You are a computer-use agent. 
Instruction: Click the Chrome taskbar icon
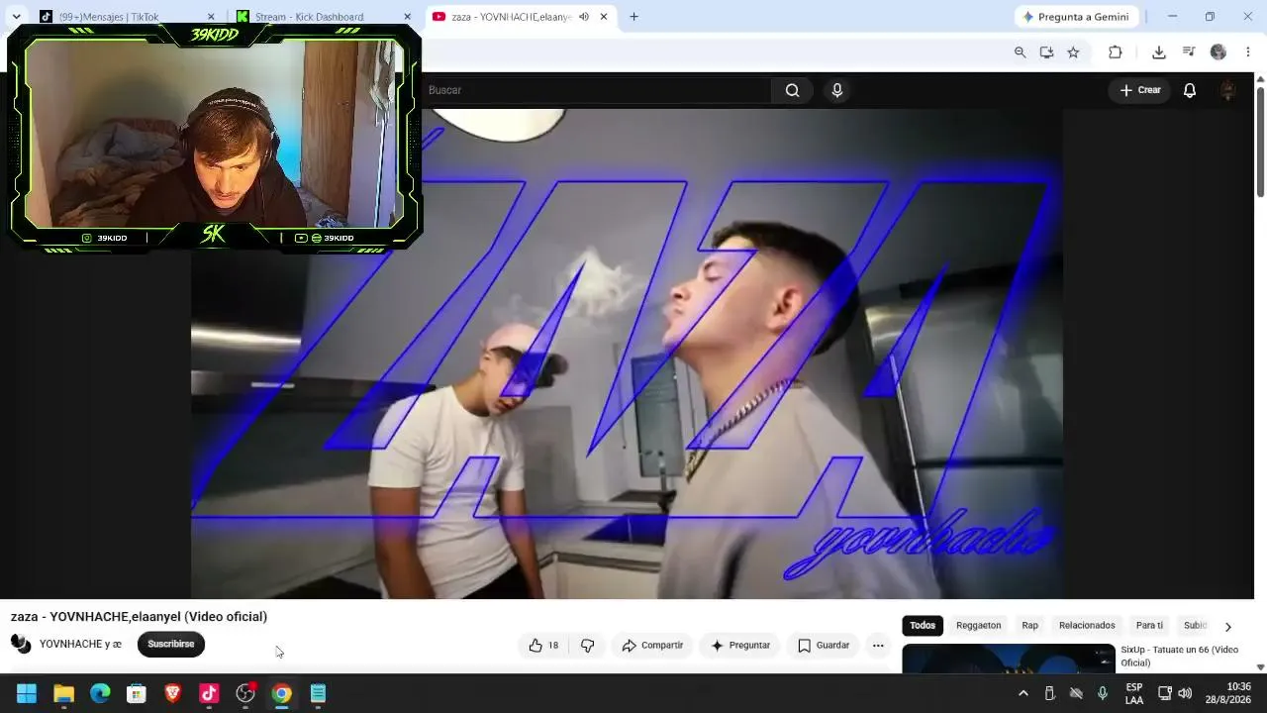pyautogui.click(x=282, y=693)
